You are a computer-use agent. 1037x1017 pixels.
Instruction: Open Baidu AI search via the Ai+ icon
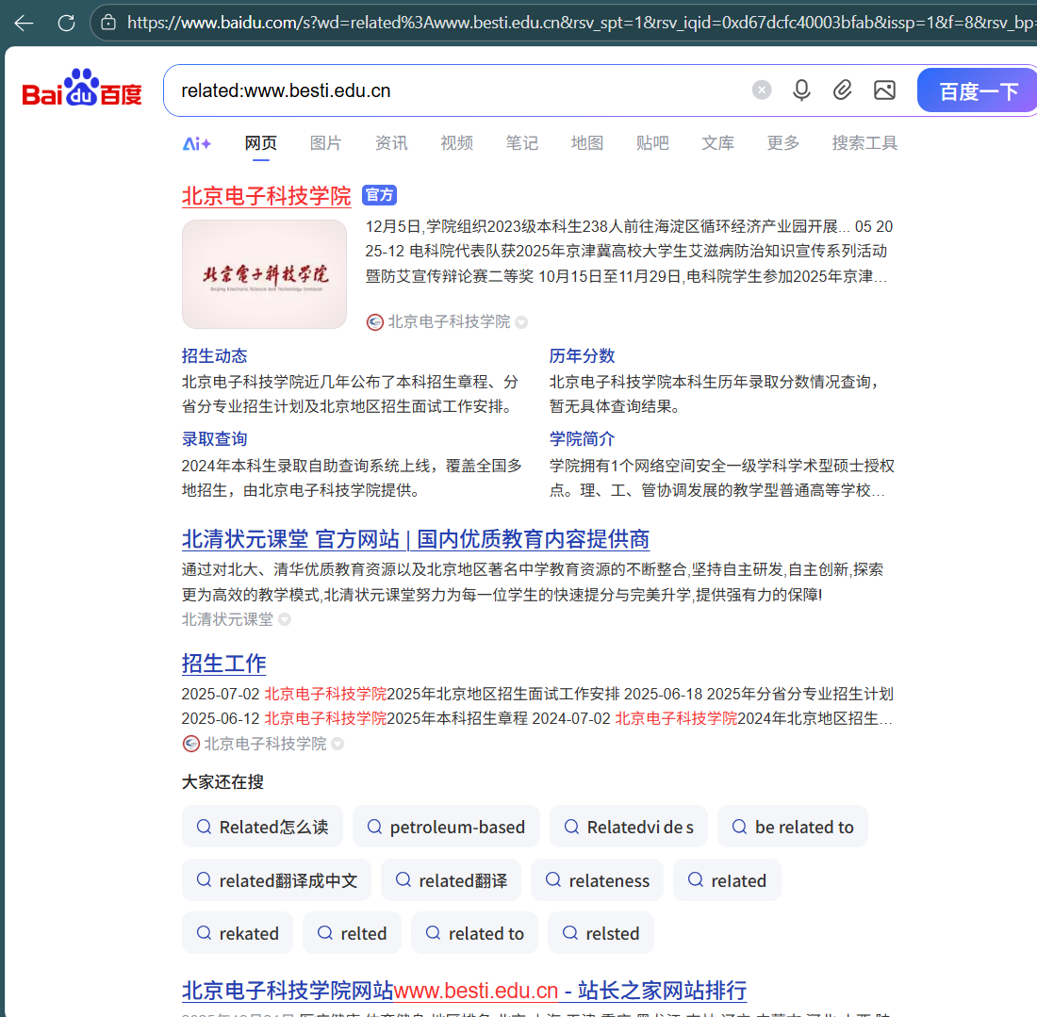(196, 142)
